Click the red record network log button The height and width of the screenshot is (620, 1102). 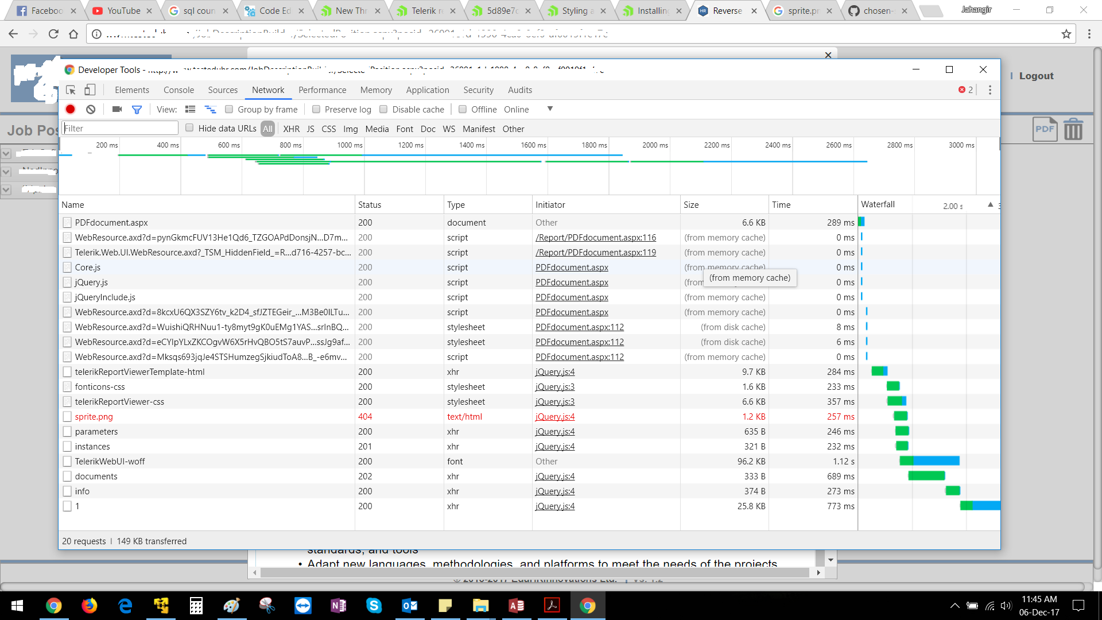click(70, 109)
